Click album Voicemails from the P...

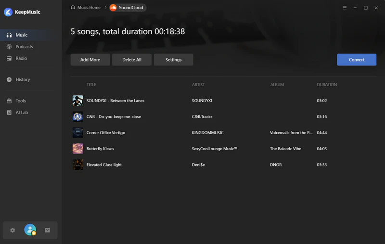[x=291, y=132]
